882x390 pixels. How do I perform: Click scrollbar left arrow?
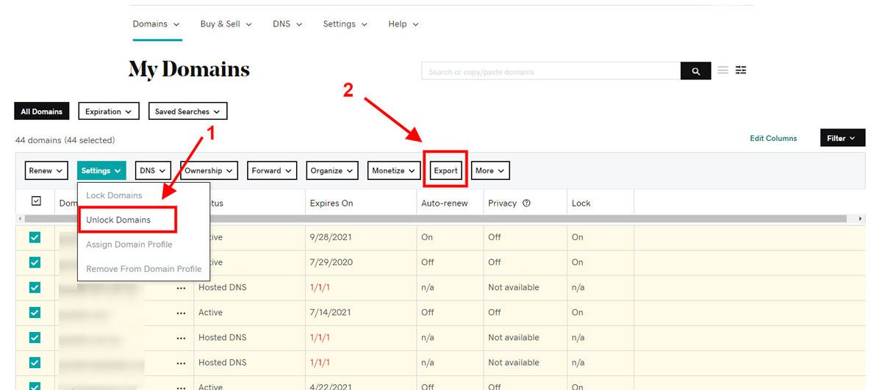coord(19,219)
